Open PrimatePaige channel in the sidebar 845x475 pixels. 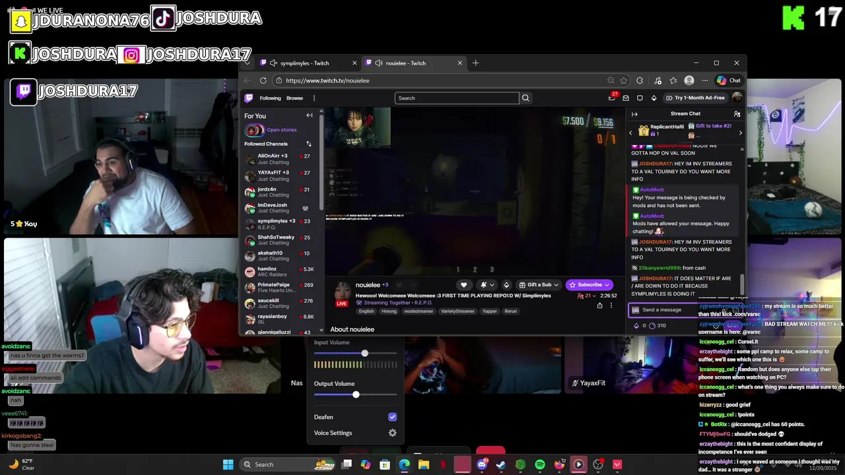coord(279,288)
